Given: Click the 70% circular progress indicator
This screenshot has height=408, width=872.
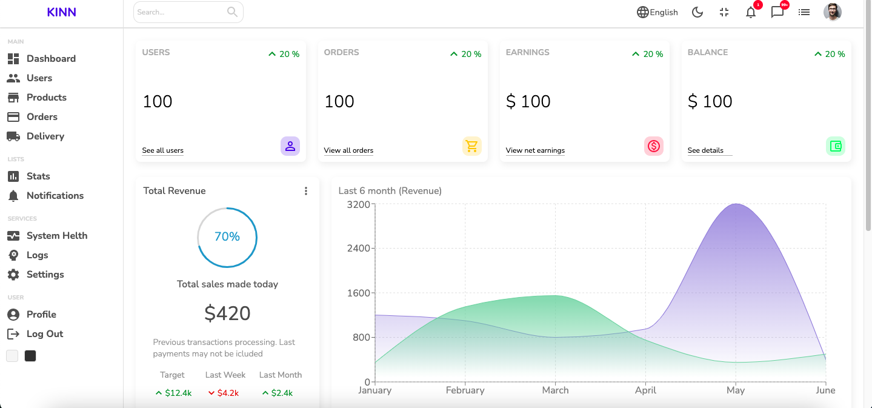Looking at the screenshot, I should click(x=227, y=238).
